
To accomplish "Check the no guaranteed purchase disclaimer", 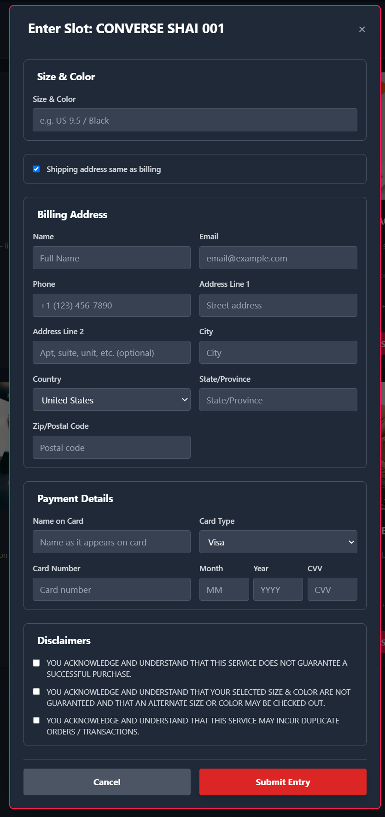I will pyautogui.click(x=36, y=663).
